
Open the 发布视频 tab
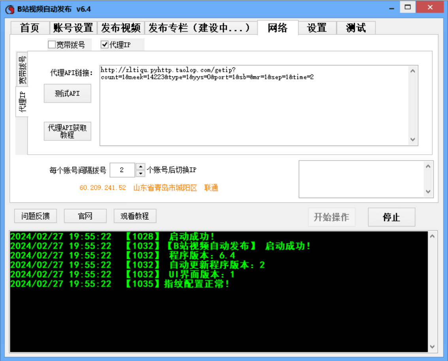click(121, 28)
